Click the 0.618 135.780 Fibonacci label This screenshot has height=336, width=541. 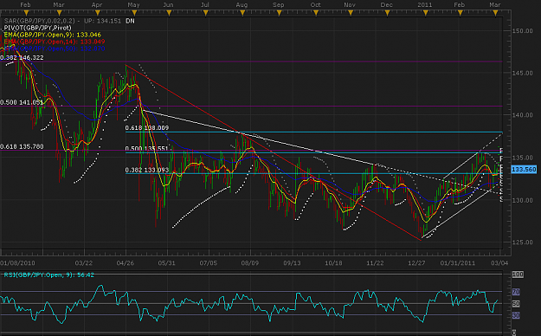(23, 146)
